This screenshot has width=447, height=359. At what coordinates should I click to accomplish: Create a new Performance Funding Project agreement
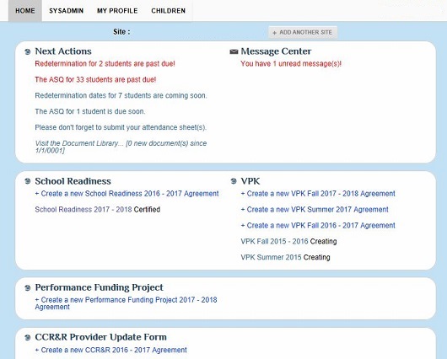tap(126, 303)
